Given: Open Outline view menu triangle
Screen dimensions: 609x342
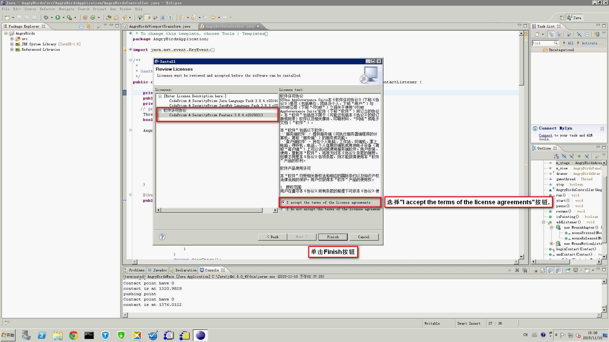Looking at the screenshot, I should tap(604, 155).
